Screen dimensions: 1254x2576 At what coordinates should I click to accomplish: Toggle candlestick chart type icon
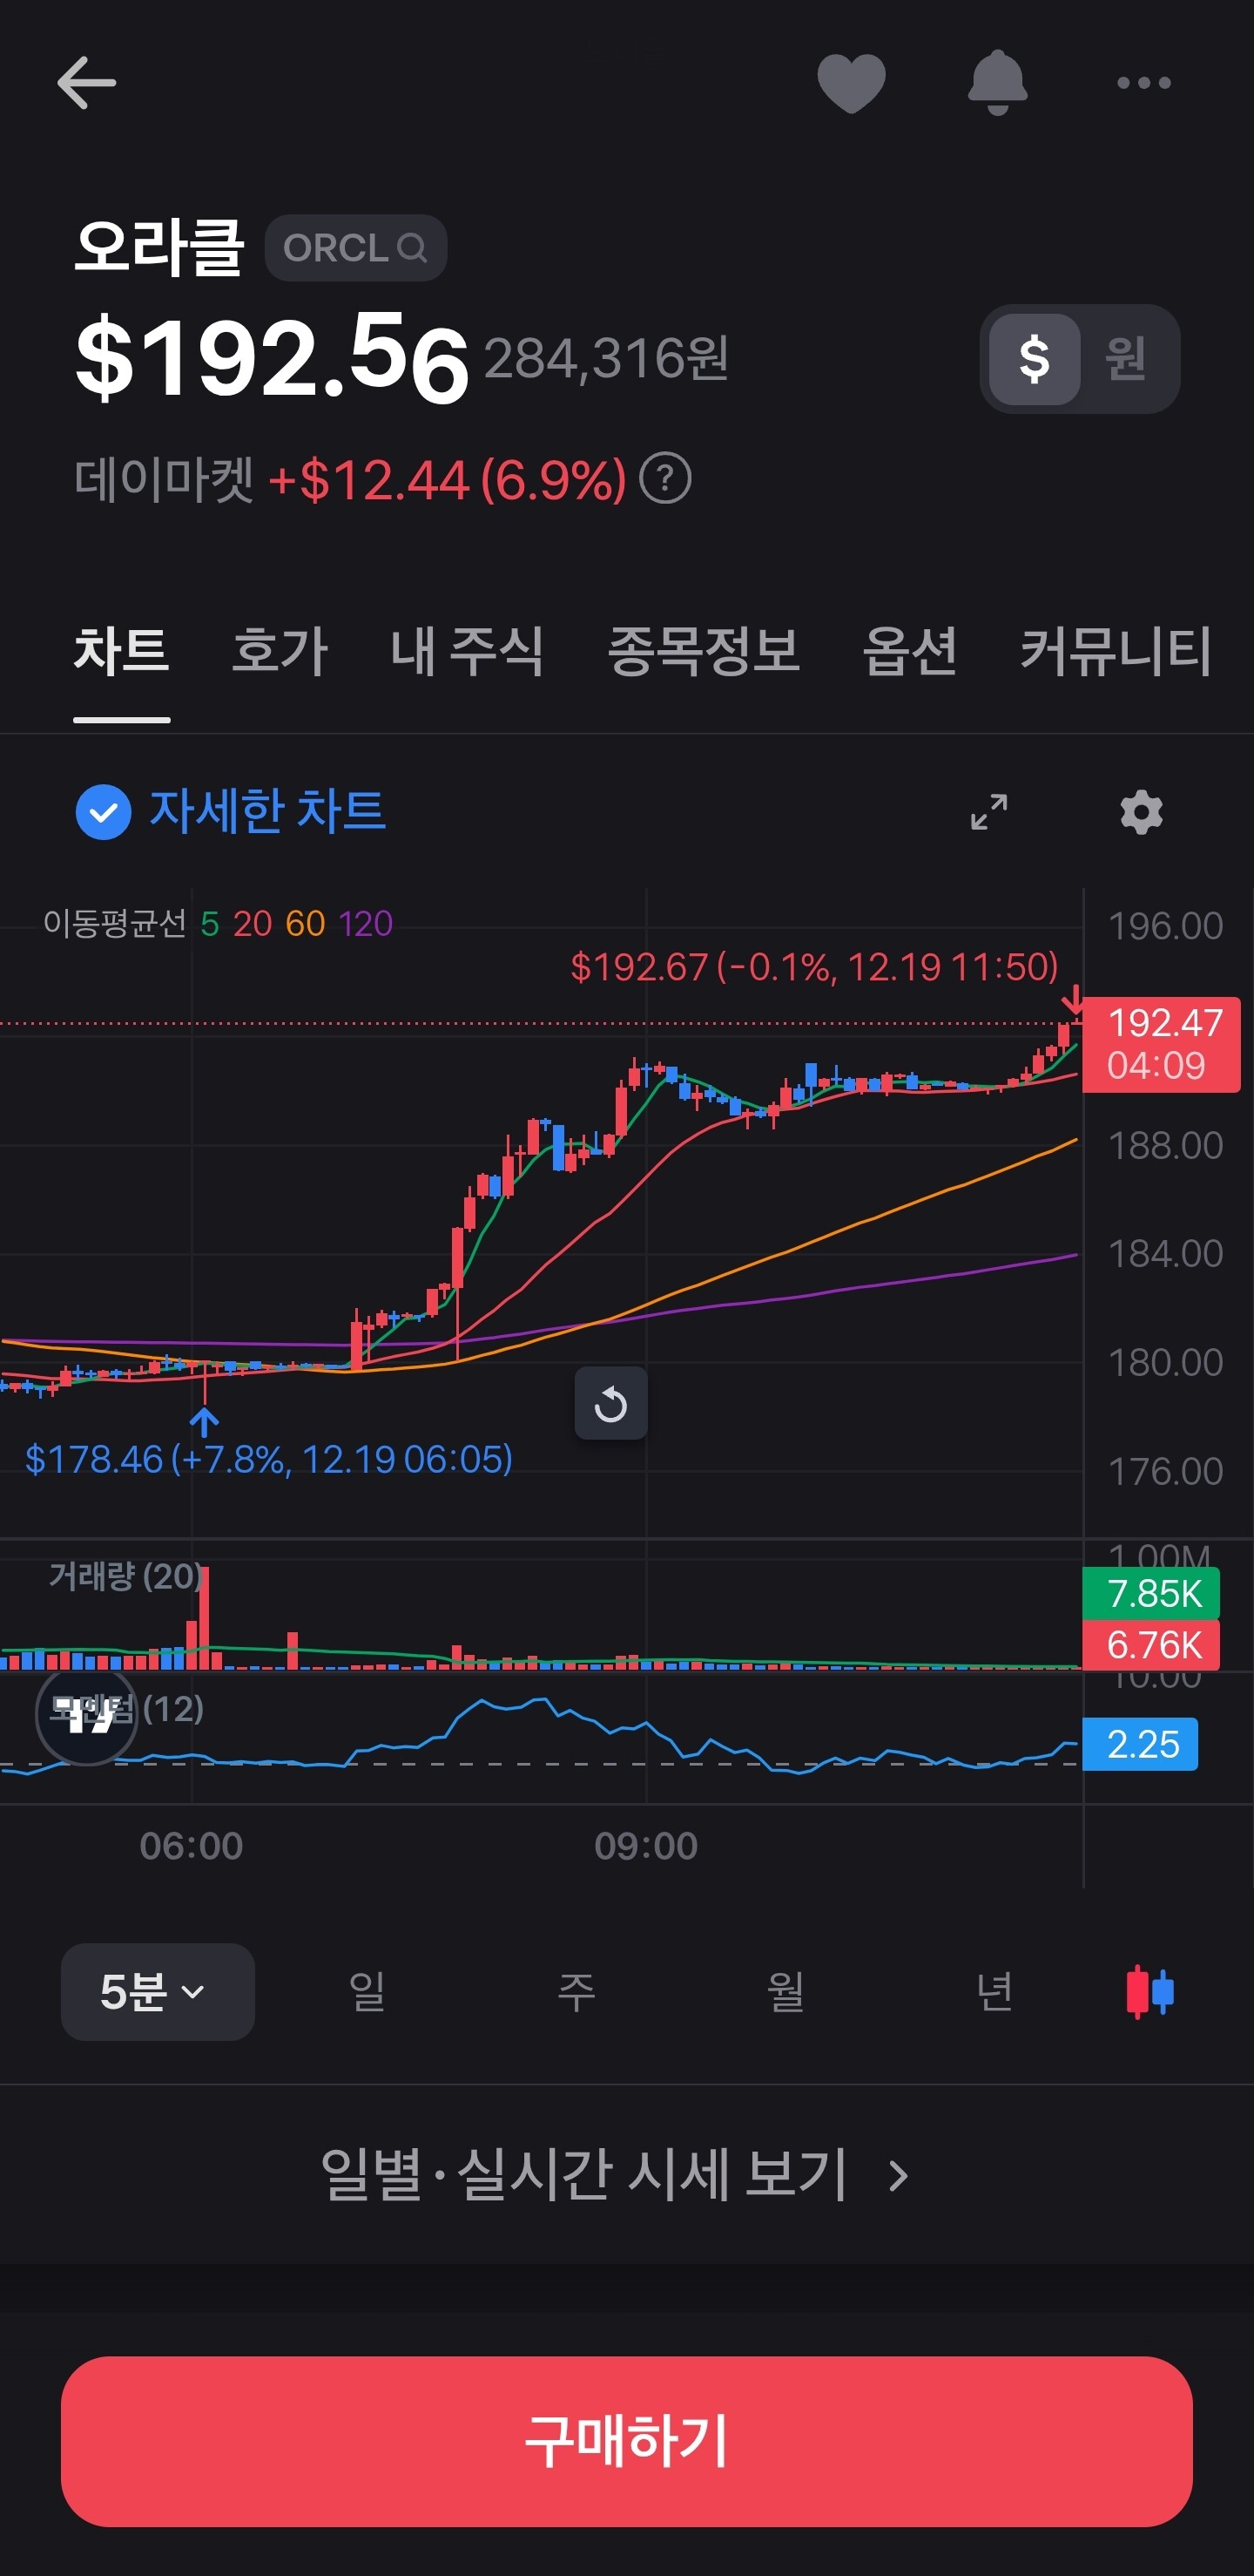coord(1150,1992)
